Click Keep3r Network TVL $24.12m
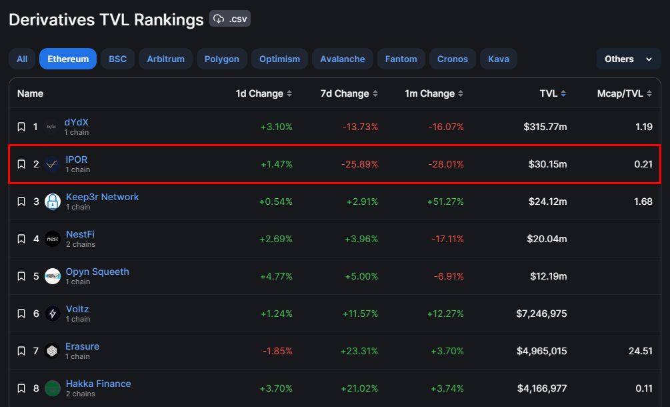Image resolution: width=670 pixels, height=407 pixels. (548, 201)
